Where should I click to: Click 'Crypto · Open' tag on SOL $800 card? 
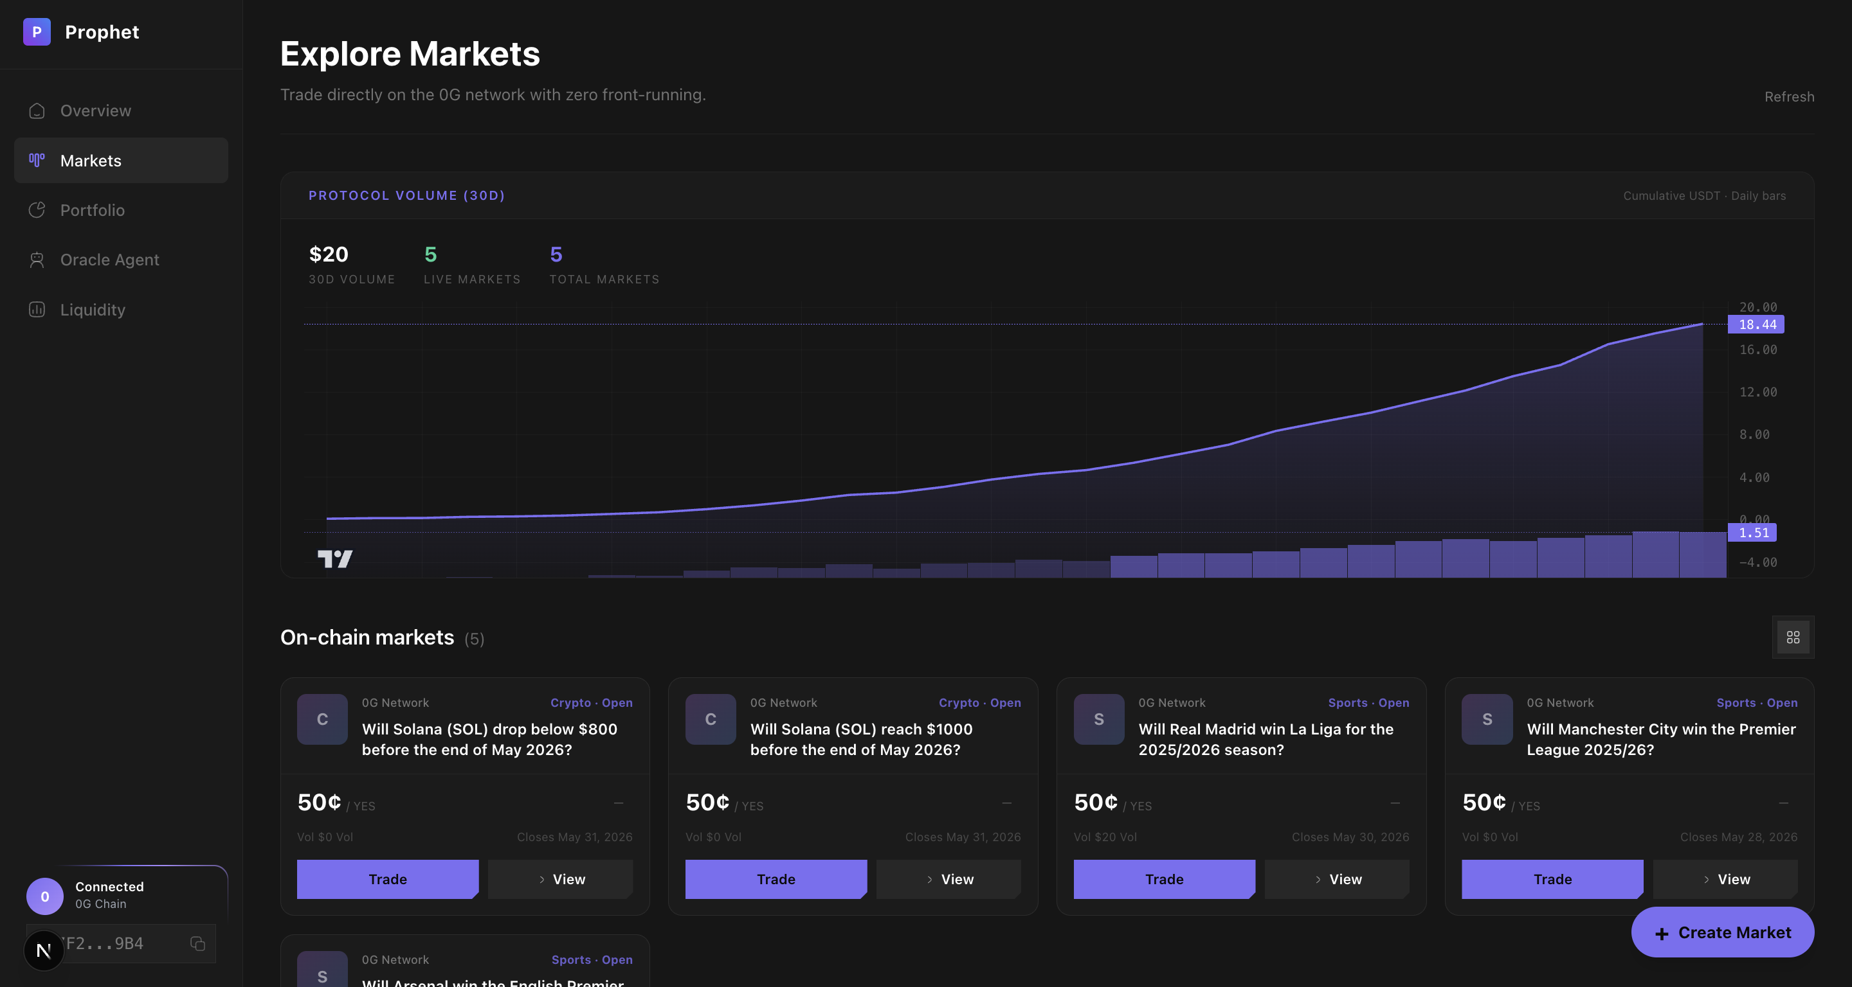pyautogui.click(x=591, y=702)
